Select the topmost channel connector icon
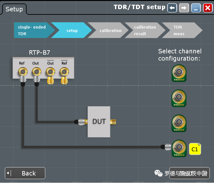The height and width of the screenshot is (183, 214). tap(179, 73)
